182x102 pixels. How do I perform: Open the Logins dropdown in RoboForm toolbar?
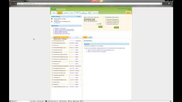click(x=34, y=101)
